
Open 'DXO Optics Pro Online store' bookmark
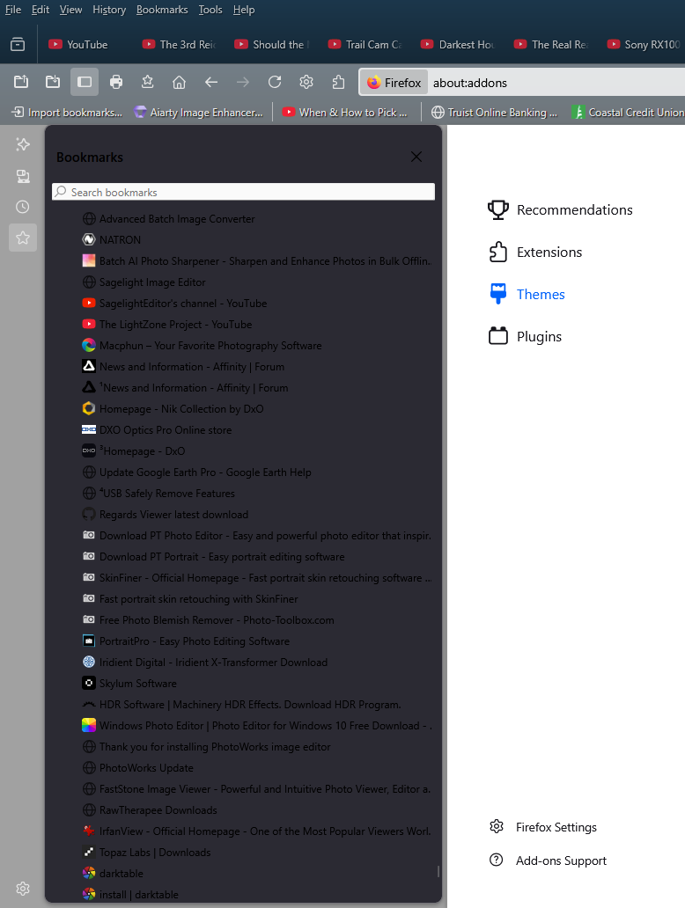(x=157, y=430)
